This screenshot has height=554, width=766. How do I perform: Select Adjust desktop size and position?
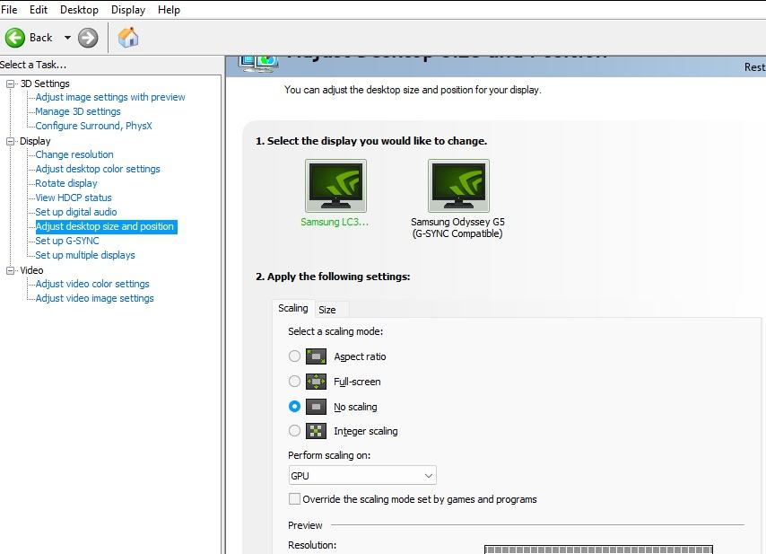(x=105, y=226)
